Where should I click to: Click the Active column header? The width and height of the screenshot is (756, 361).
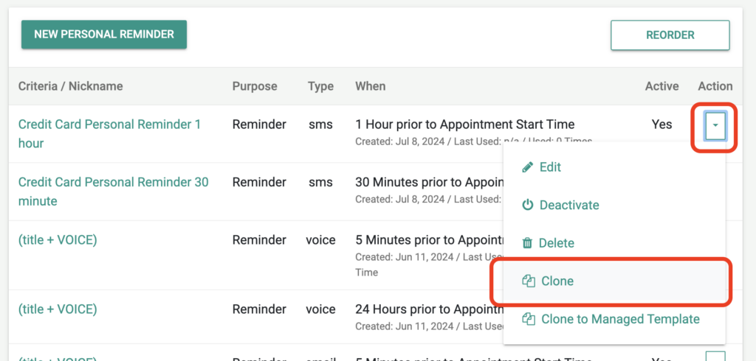(x=662, y=86)
